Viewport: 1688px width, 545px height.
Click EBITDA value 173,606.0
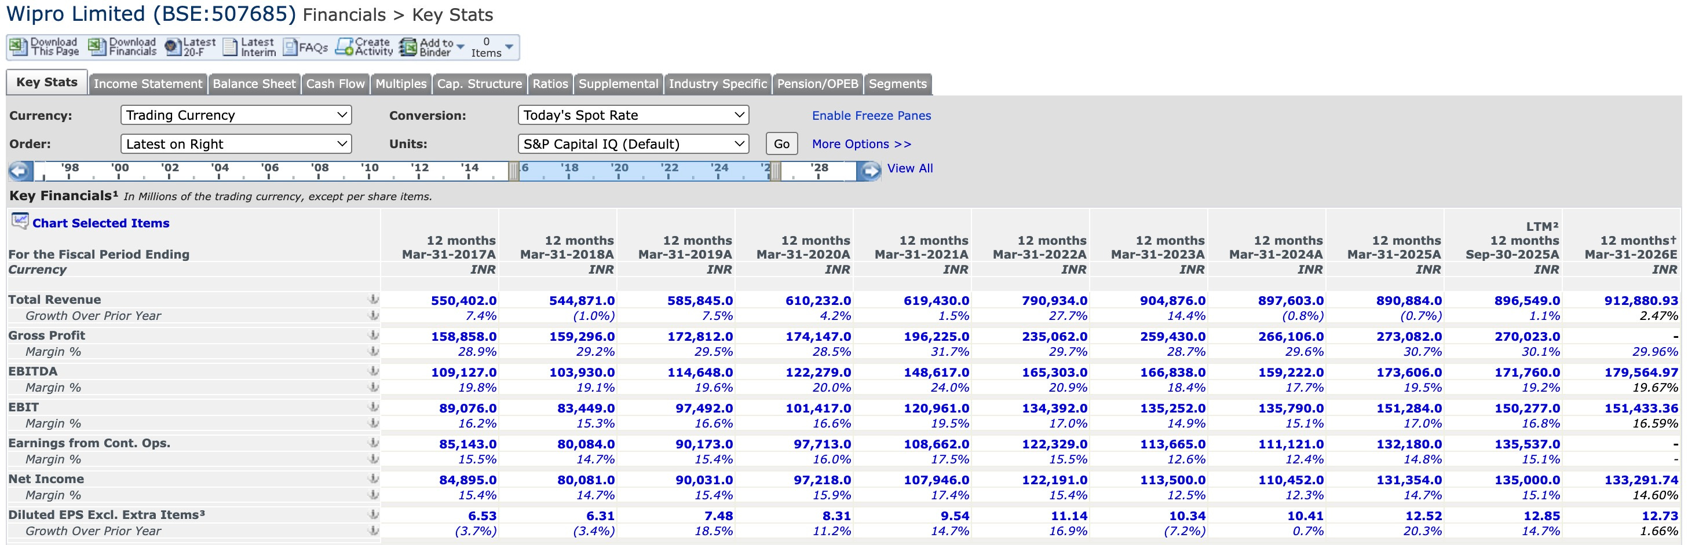point(1409,373)
